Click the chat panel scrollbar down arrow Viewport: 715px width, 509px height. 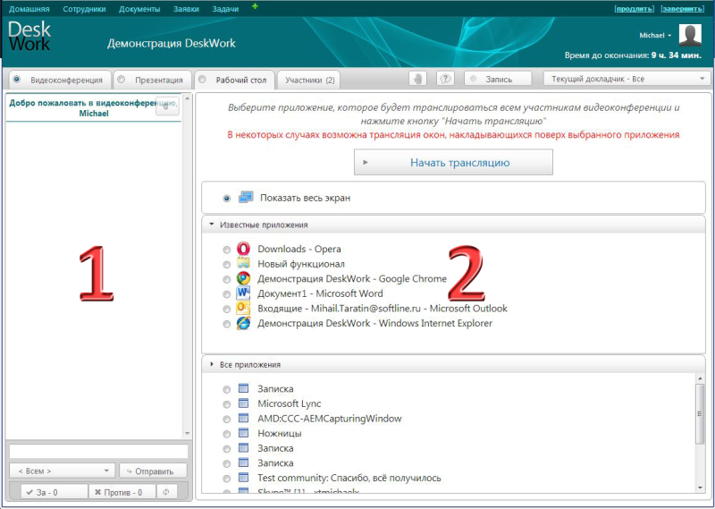coord(187,433)
